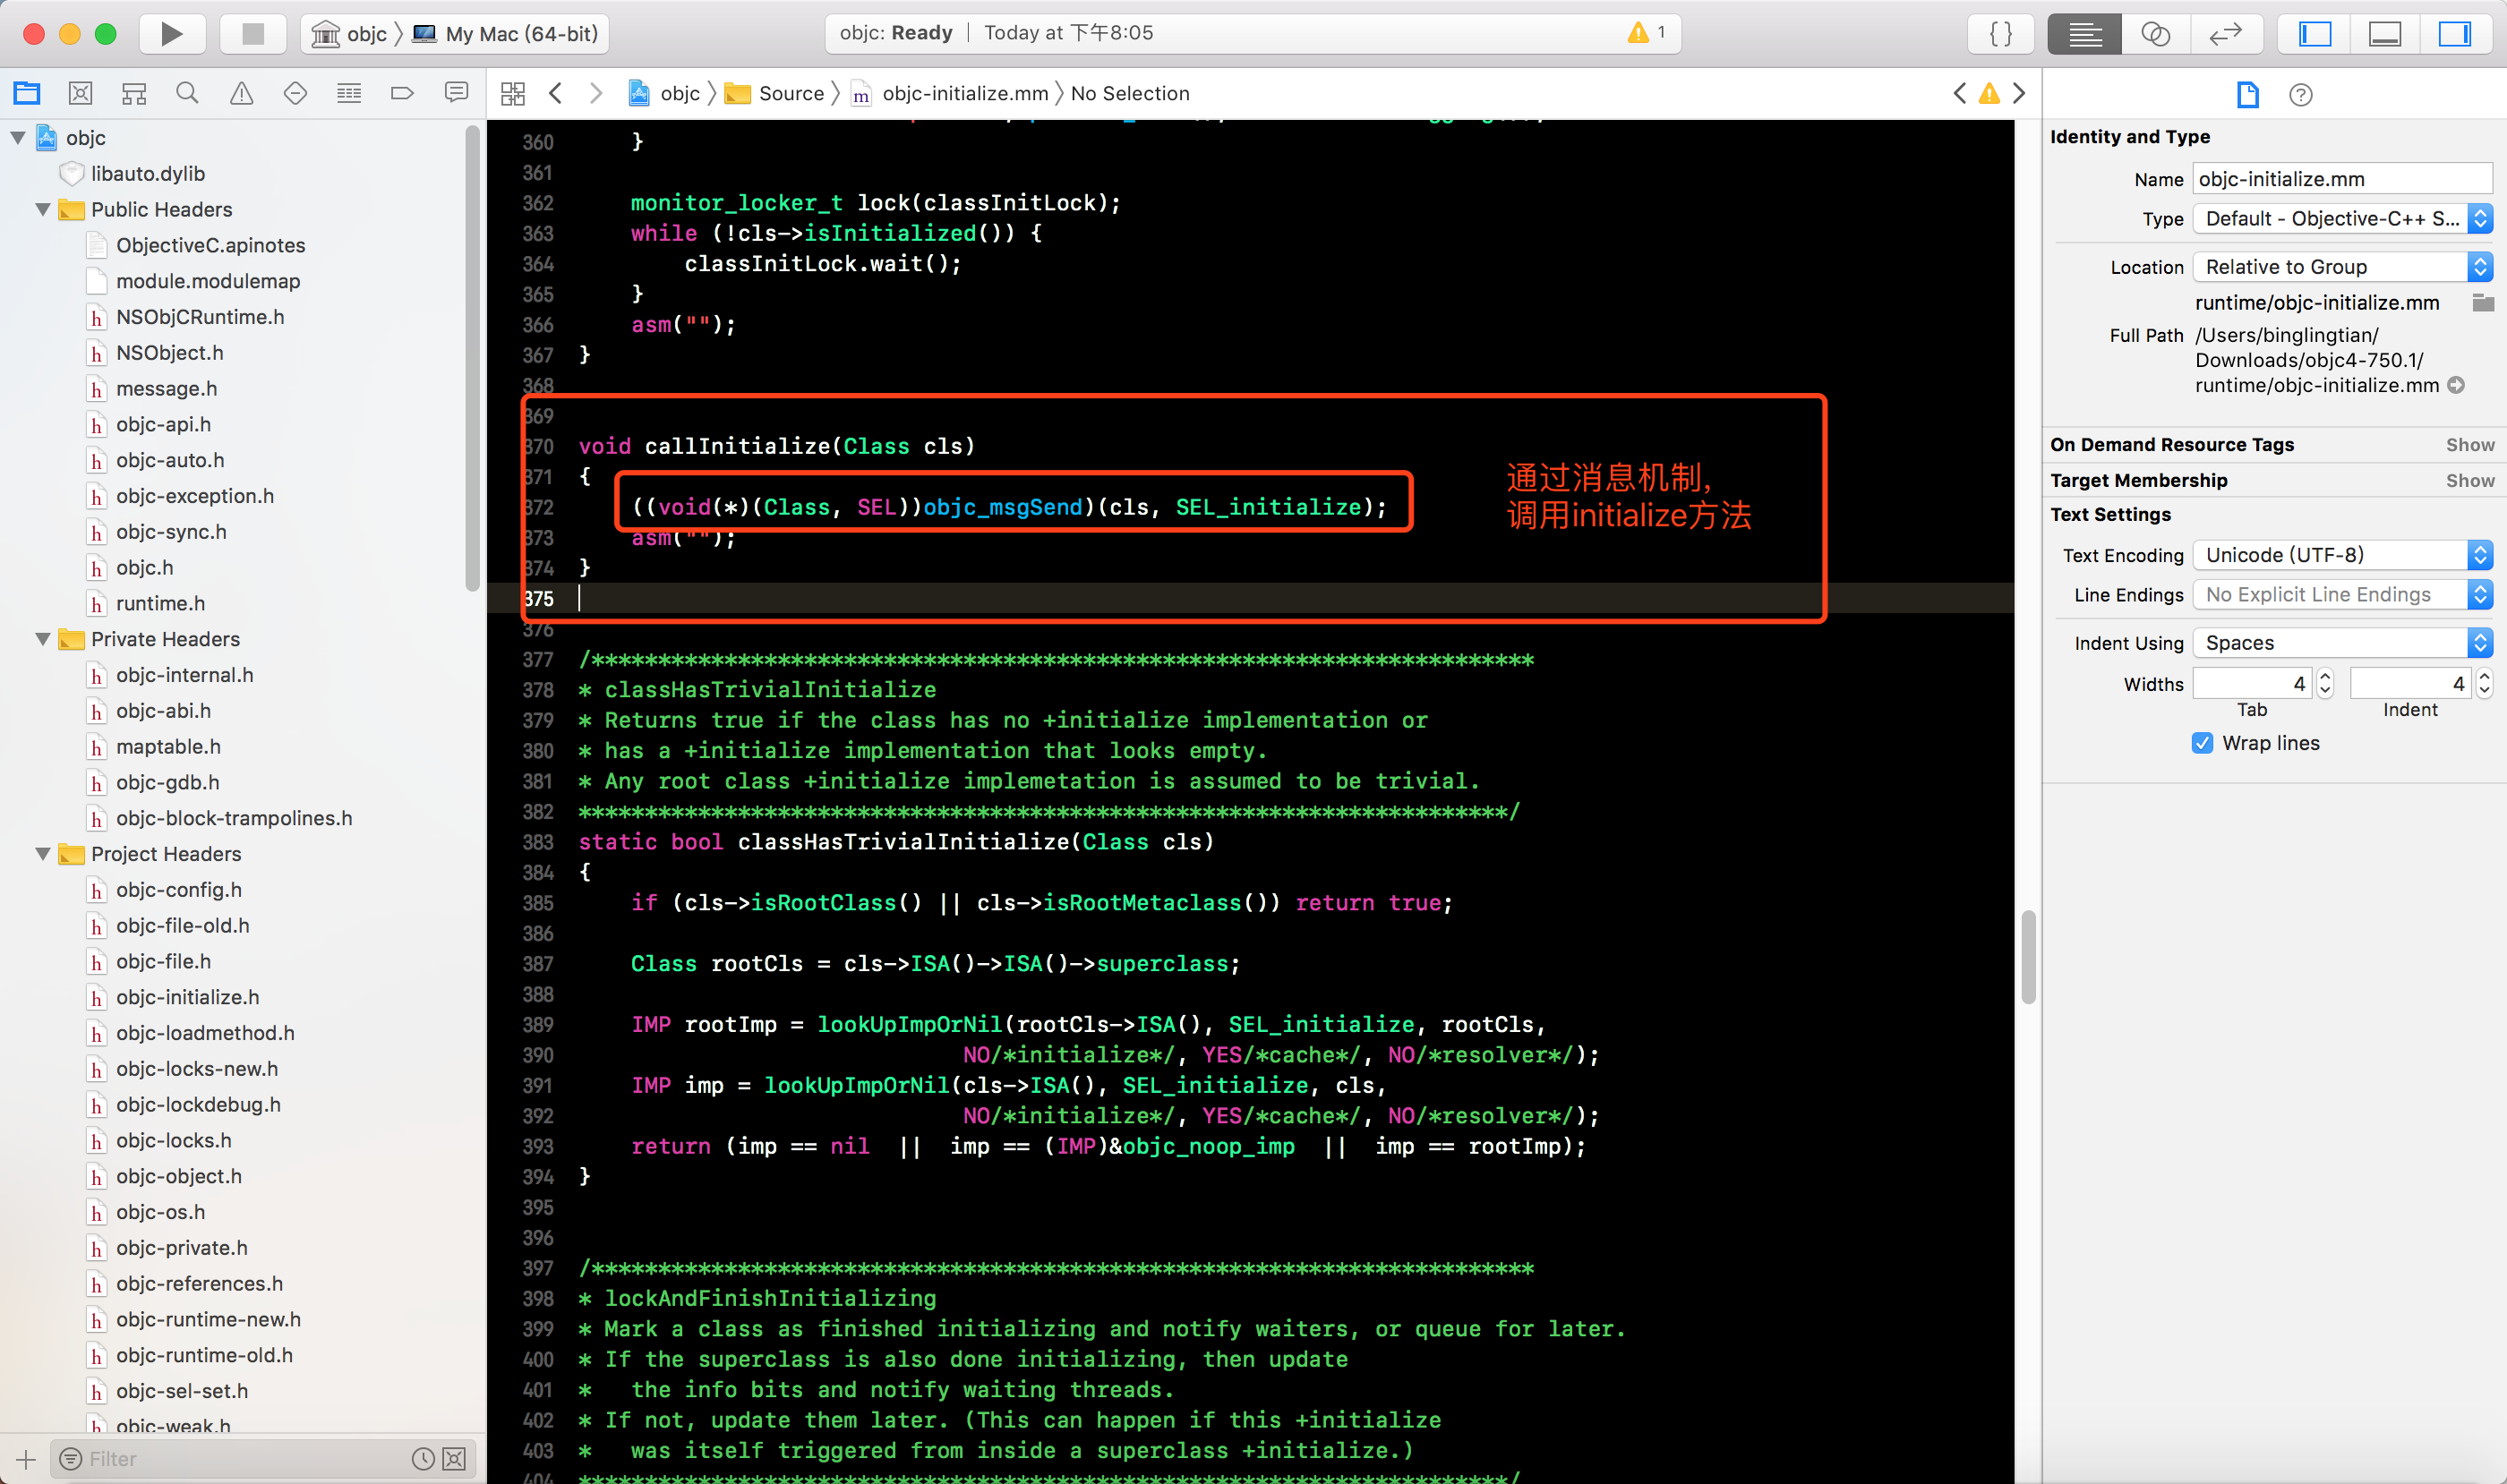The height and width of the screenshot is (1484, 2507).
Task: Collapse the Private Headers folder
Action: 43,639
